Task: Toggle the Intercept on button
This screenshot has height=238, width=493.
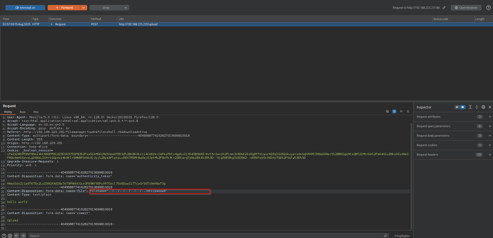Action: pyautogui.click(x=25, y=8)
